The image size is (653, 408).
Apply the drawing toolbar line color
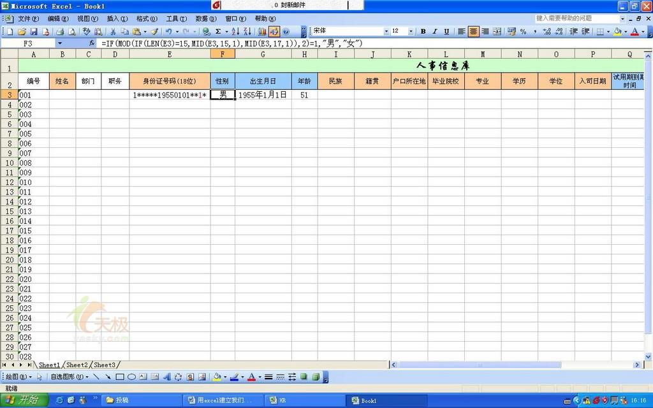[x=234, y=377]
